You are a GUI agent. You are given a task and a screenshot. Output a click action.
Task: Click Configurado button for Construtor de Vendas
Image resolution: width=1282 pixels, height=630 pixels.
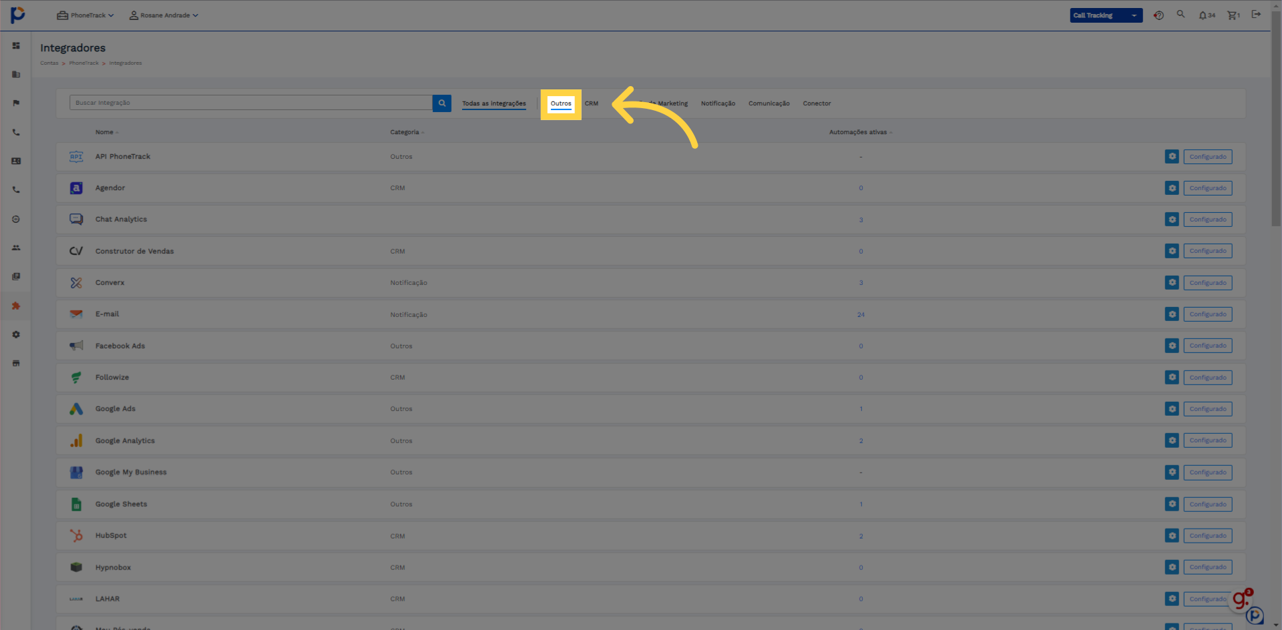click(1208, 251)
